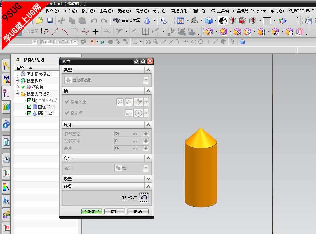Open the Assemblies menu
This screenshot has height=234, width=316.
[x=124, y=11]
